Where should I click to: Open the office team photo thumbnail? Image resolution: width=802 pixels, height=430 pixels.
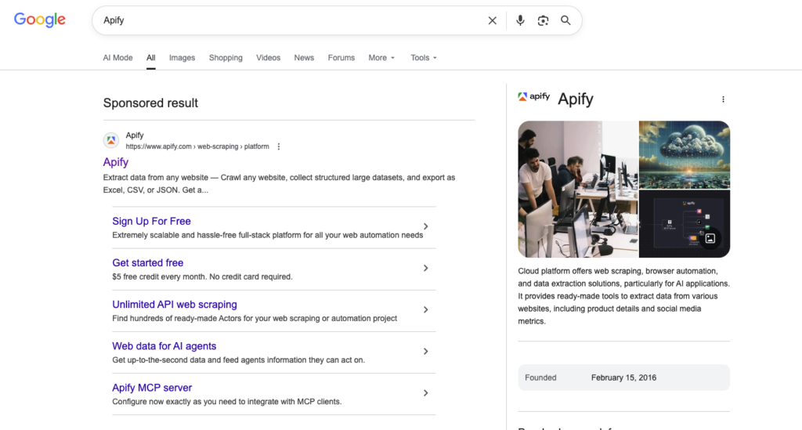click(x=578, y=190)
